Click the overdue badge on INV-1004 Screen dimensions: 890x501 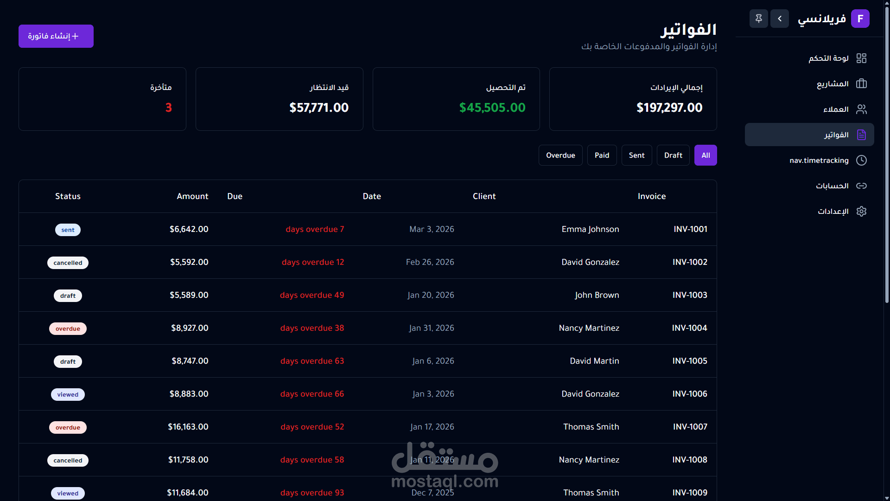click(x=68, y=329)
